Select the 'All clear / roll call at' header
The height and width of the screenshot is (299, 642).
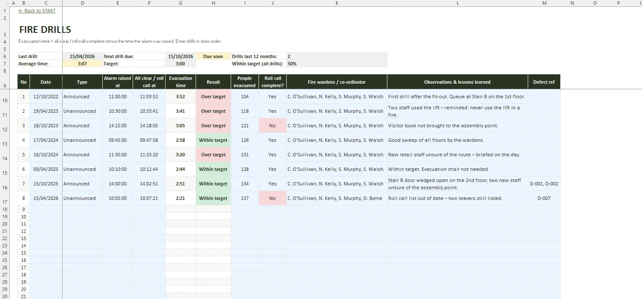tap(149, 82)
